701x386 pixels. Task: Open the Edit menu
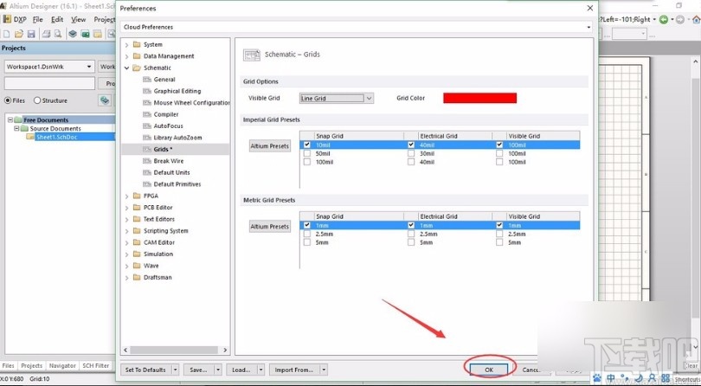[x=57, y=19]
